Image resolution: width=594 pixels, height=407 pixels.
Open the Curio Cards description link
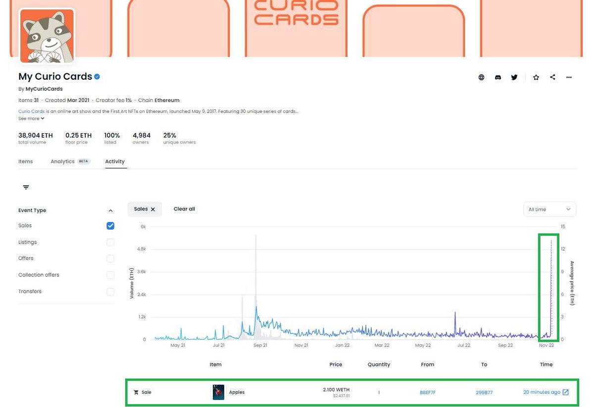[32, 111]
